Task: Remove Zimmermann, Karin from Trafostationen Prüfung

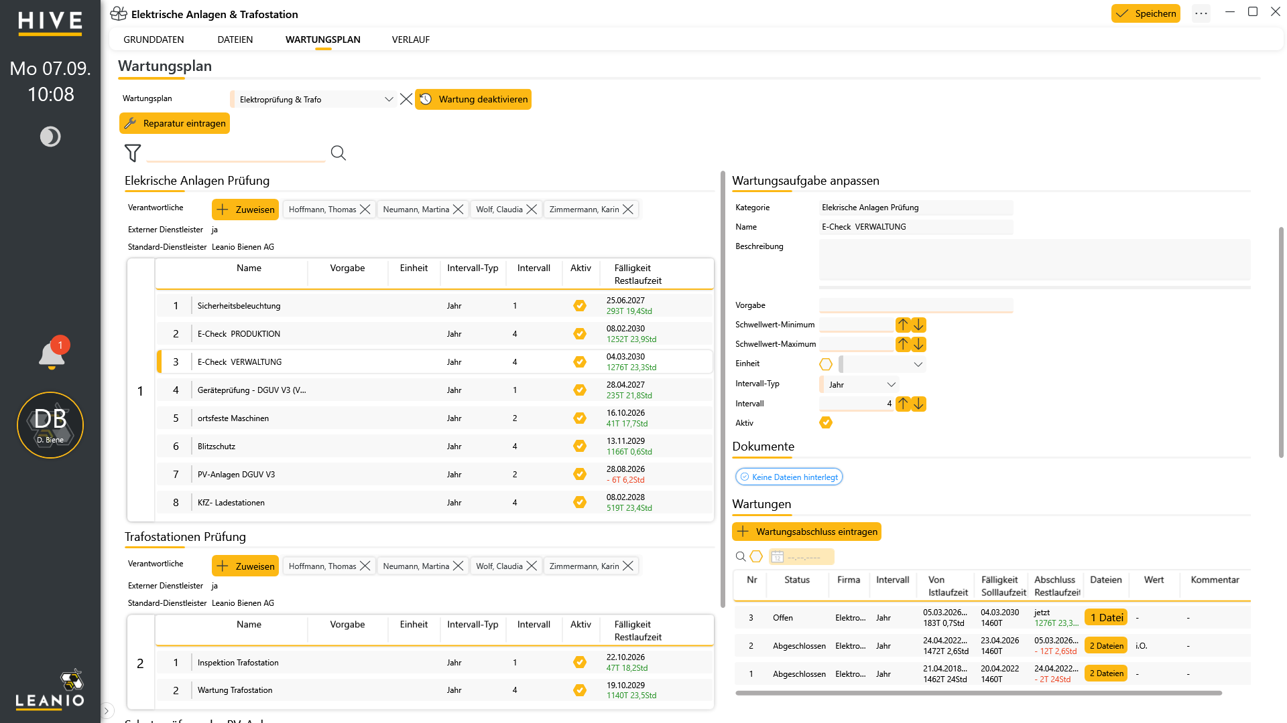Action: [x=628, y=566]
